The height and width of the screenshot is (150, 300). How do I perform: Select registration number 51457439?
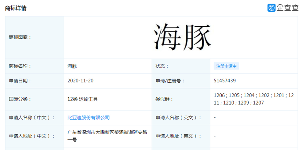(225, 81)
